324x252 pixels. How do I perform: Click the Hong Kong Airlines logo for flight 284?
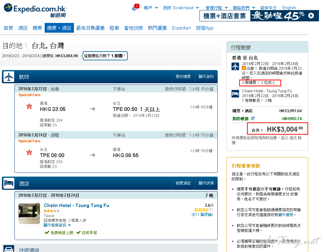point(29,106)
